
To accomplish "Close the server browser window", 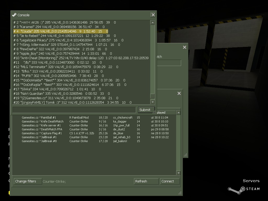I will tap(179, 93).
